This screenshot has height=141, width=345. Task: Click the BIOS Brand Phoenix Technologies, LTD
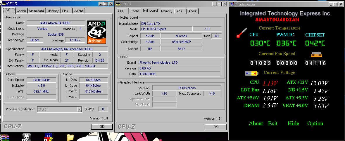click(179, 62)
